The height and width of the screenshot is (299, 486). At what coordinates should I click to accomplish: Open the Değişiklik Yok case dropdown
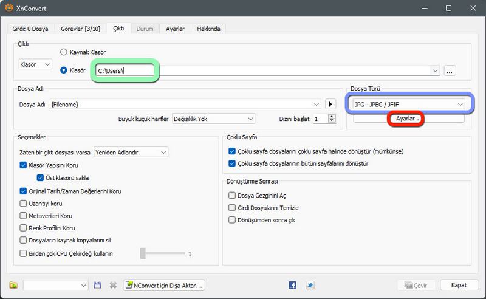click(214, 119)
